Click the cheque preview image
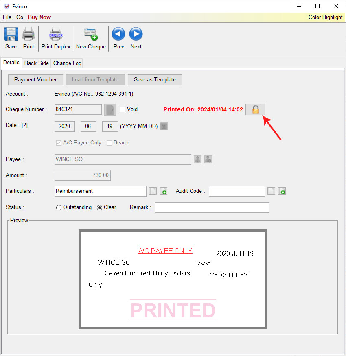Image resolution: width=346 pixels, height=356 pixels. pyautogui.click(x=173, y=279)
